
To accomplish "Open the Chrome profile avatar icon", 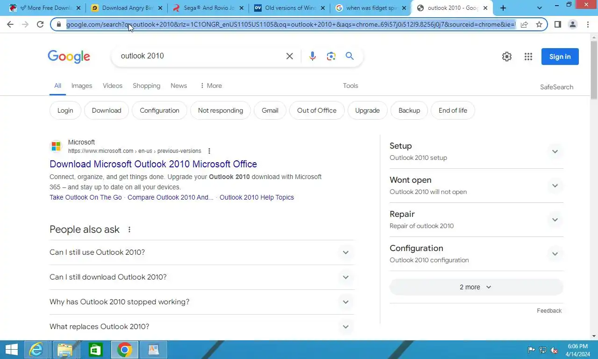I will pos(572,24).
